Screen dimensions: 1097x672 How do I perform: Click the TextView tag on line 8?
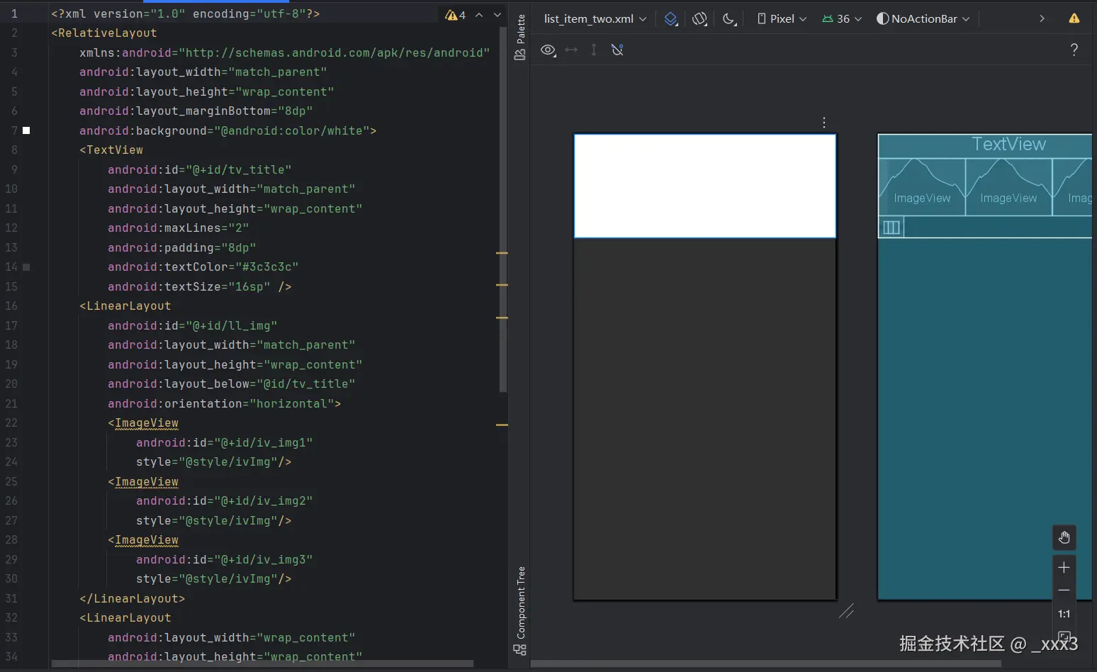[111, 150]
